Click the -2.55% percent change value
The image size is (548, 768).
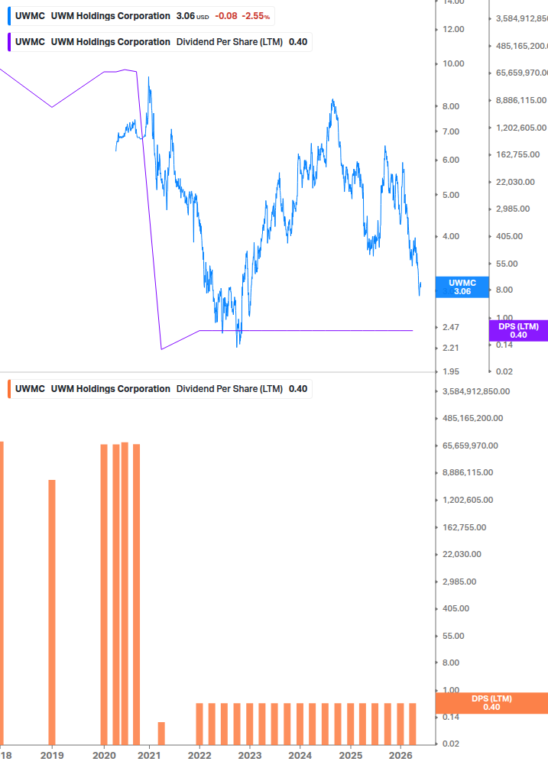pos(255,16)
